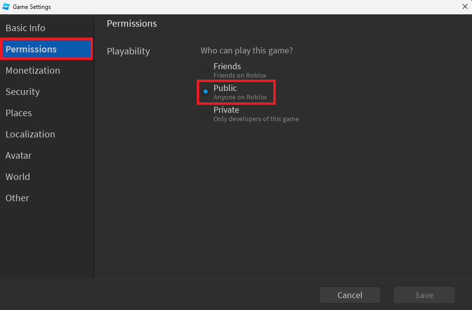Switch to the Avatar settings tab
The image size is (472, 310).
[18, 156]
